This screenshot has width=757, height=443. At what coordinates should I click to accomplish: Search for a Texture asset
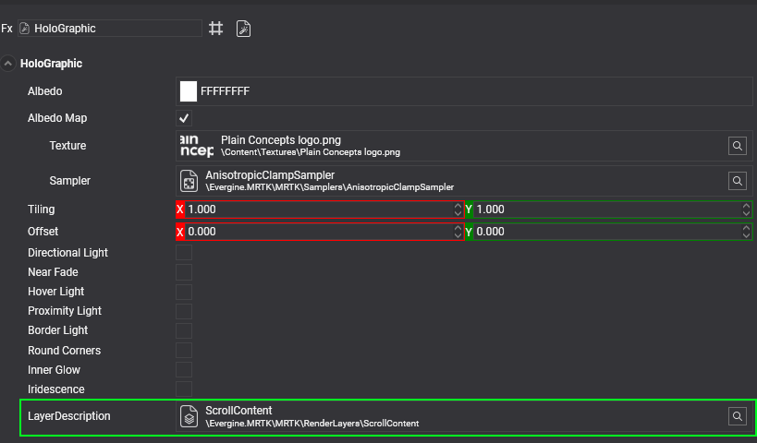[737, 146]
